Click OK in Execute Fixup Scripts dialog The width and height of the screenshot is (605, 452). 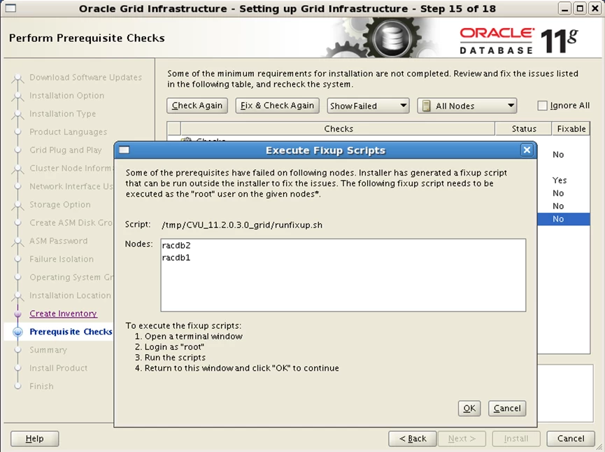pos(469,409)
